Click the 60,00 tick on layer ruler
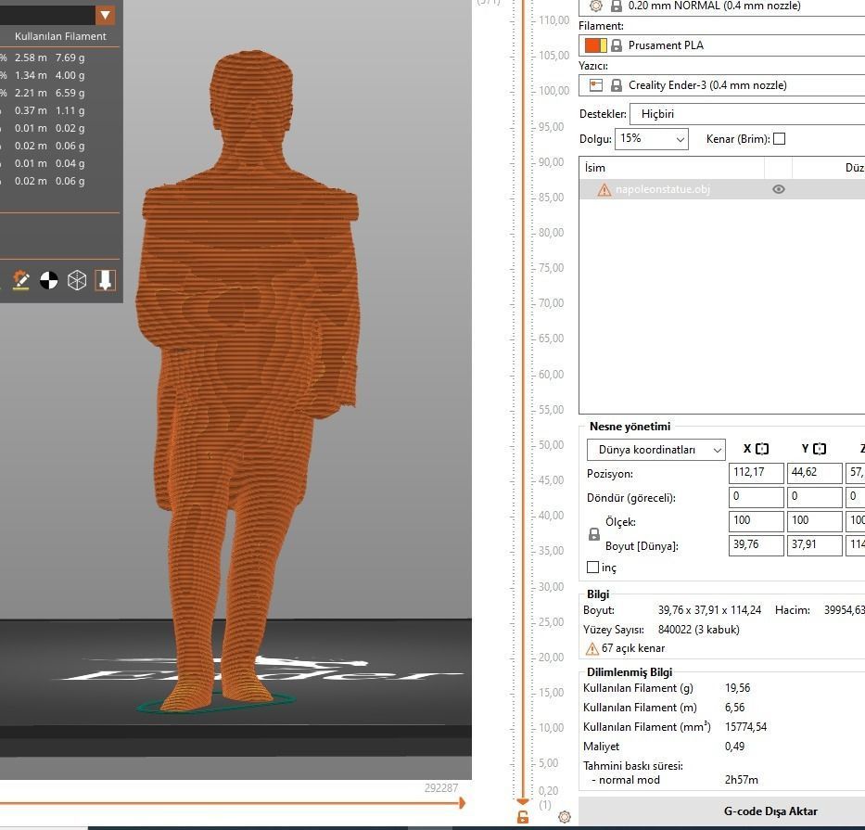Screen dimensions: 865x830 click(551, 375)
